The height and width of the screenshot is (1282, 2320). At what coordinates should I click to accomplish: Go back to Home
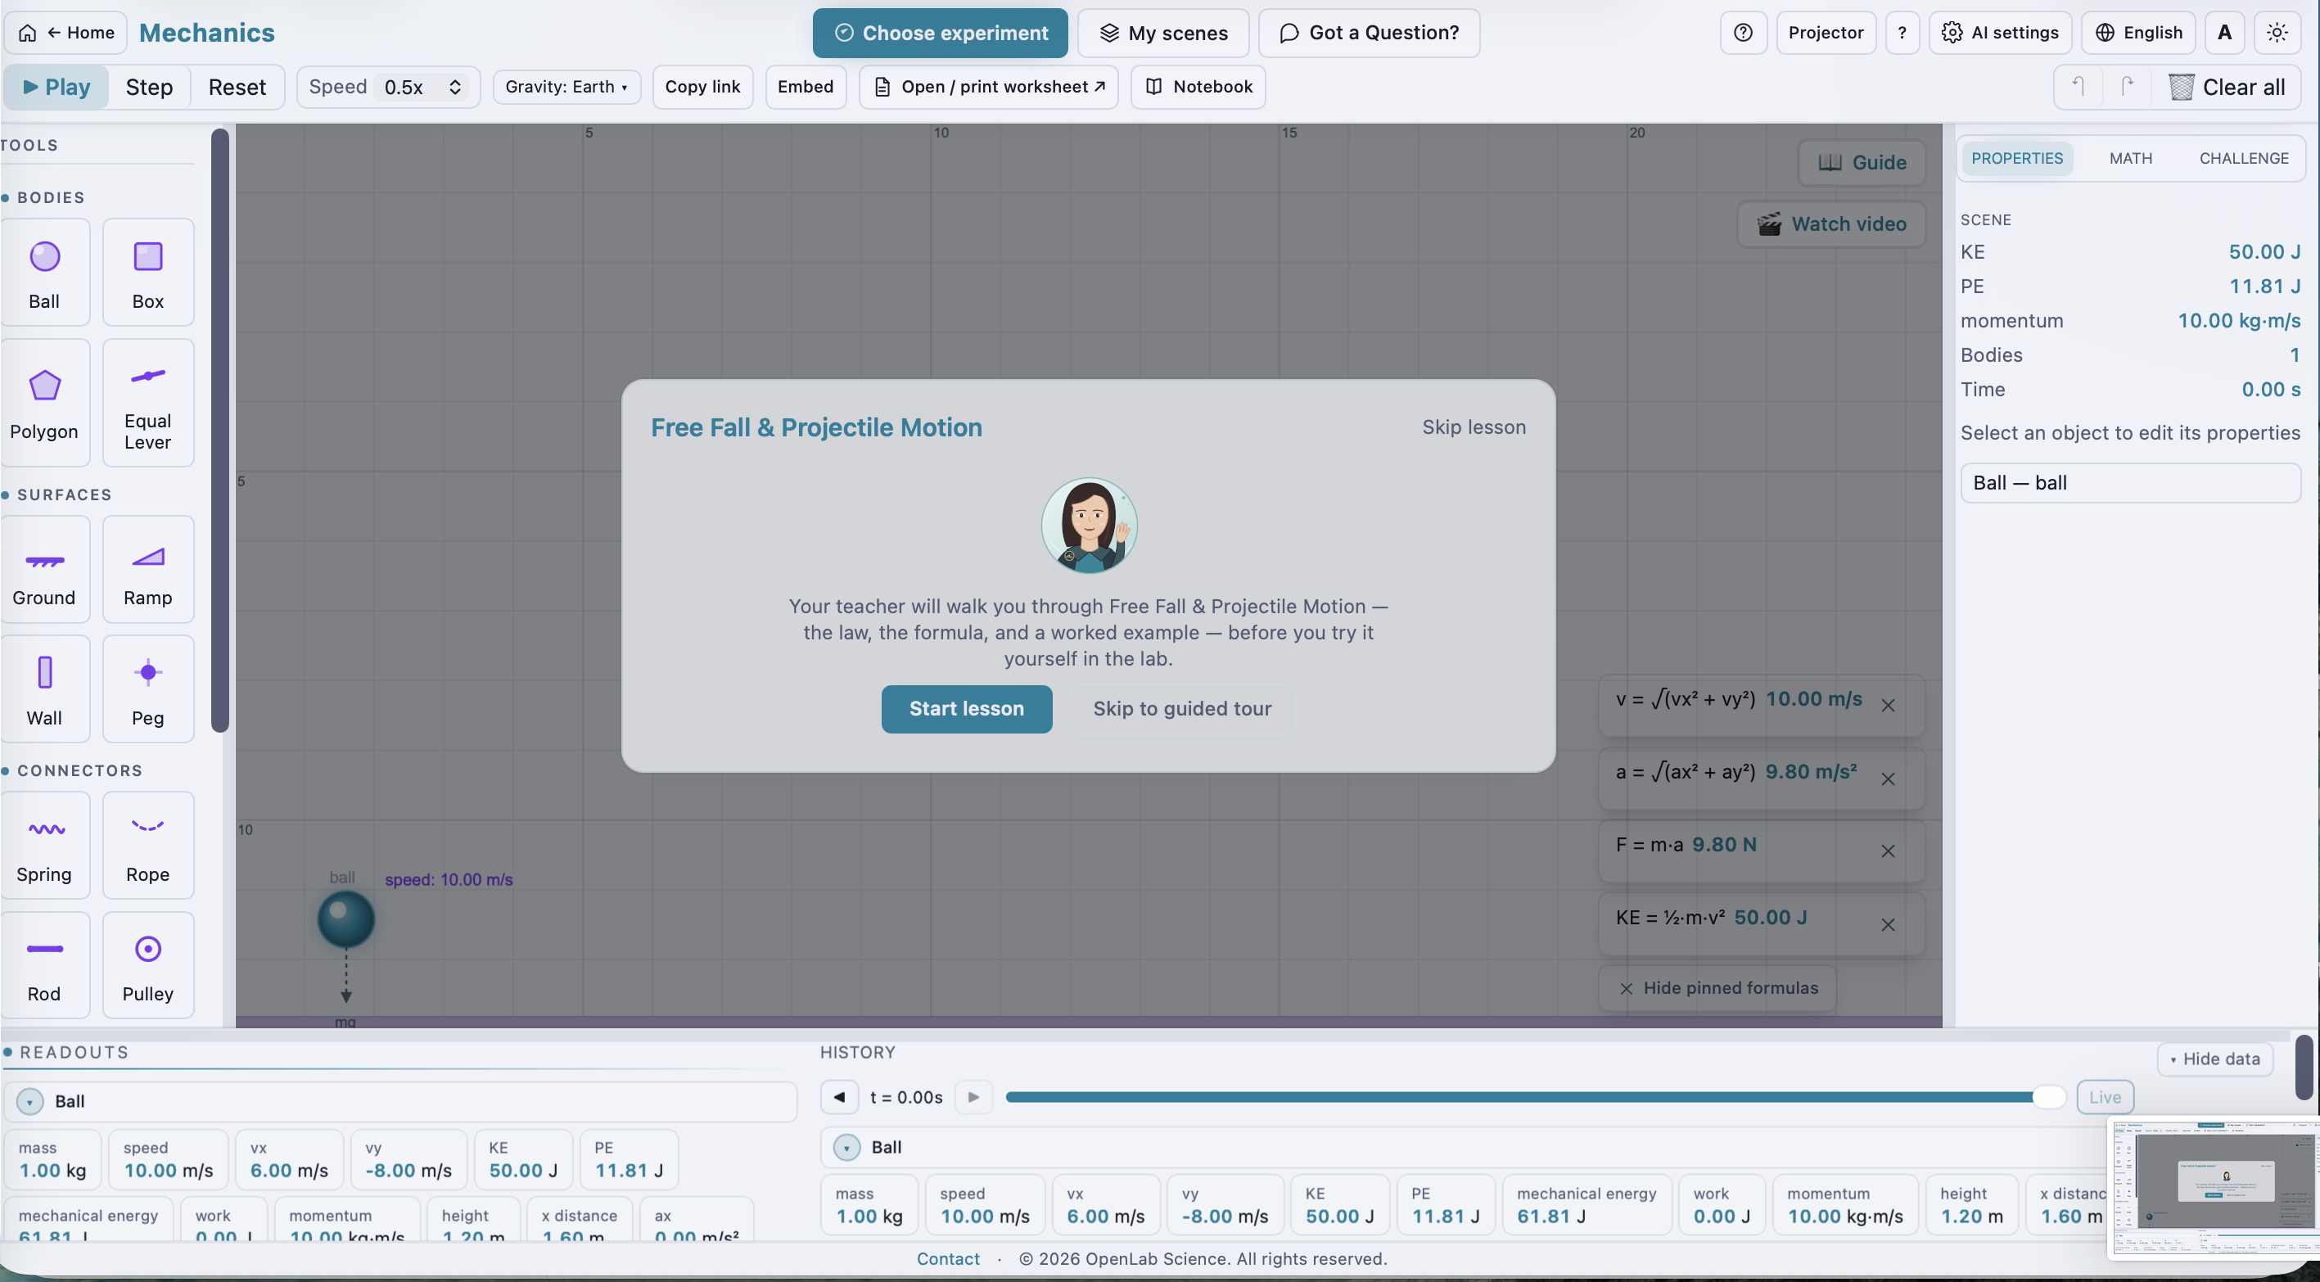65,33
